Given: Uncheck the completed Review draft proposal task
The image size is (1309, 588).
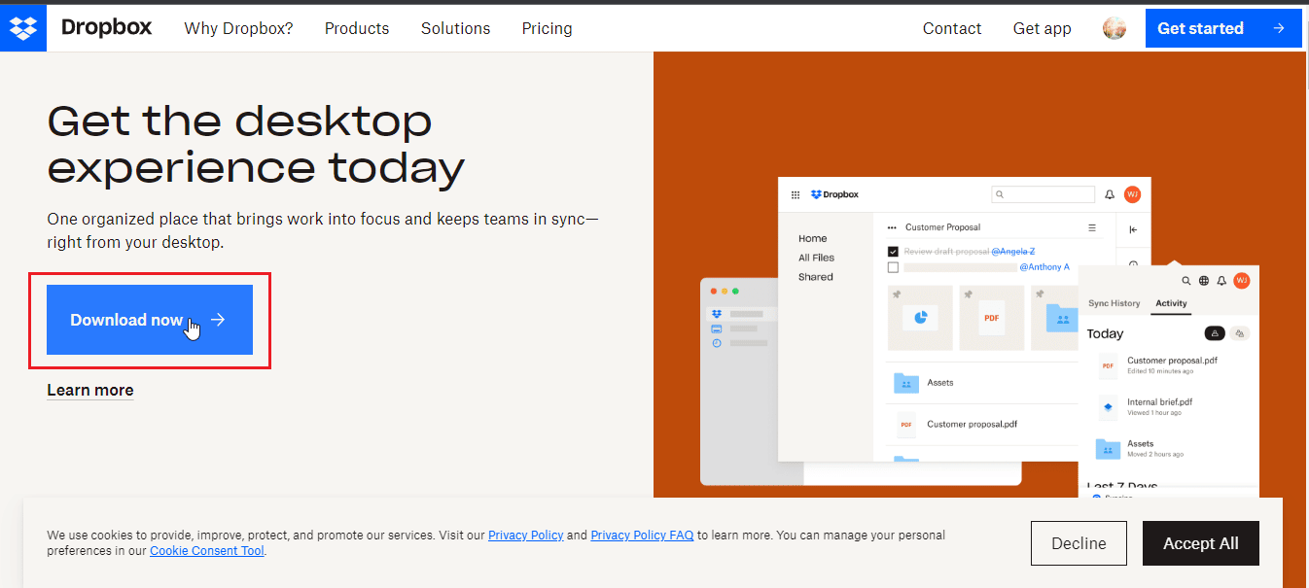Looking at the screenshot, I should [x=894, y=252].
